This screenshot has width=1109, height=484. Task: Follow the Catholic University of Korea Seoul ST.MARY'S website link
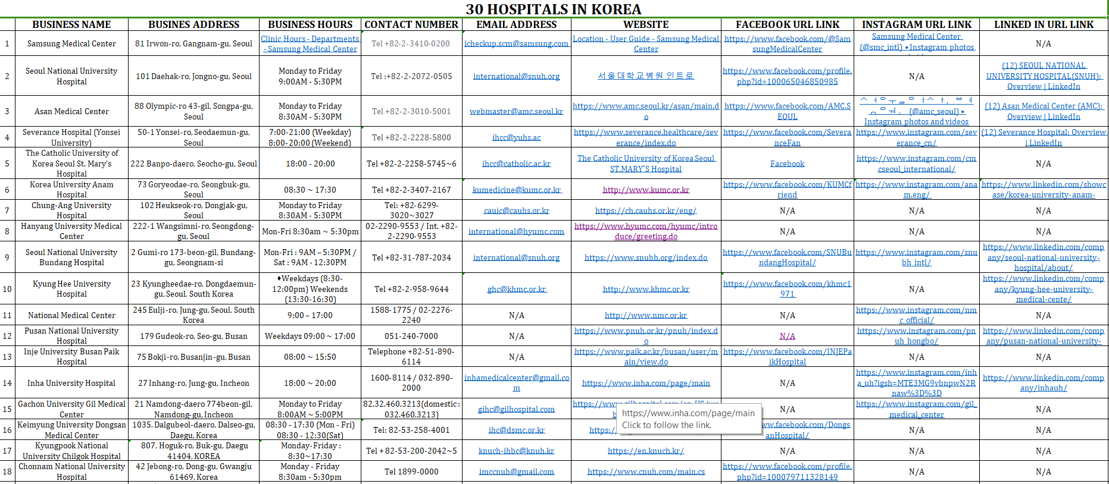pyautogui.click(x=646, y=164)
